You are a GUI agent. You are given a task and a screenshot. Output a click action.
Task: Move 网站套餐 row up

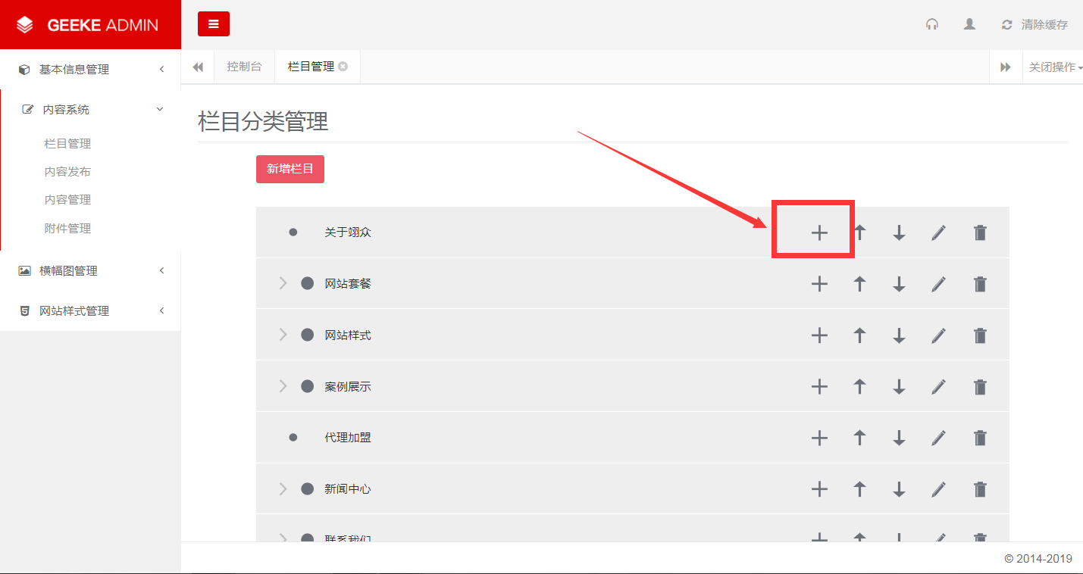pos(859,283)
